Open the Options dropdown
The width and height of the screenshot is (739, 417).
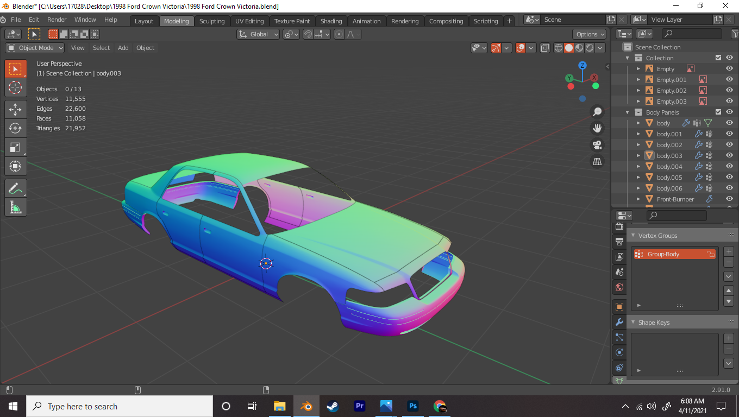[590, 34]
